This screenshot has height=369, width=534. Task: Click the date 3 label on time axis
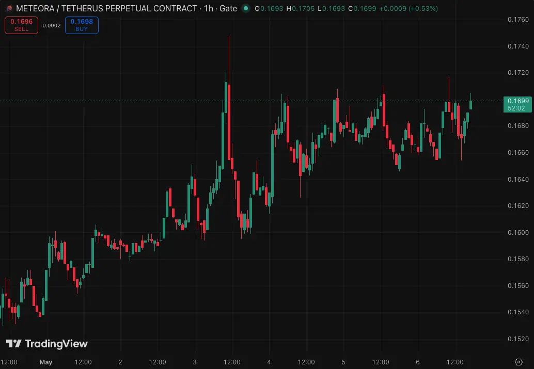195,362
